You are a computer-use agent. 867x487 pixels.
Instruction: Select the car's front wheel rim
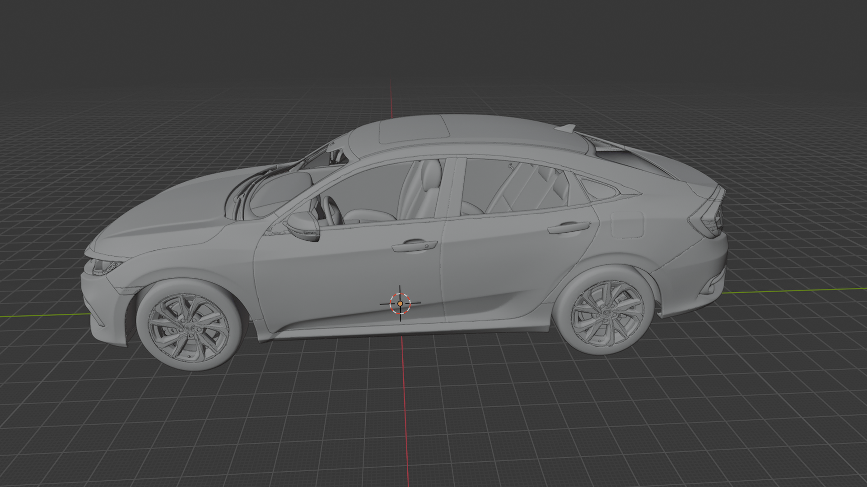(189, 327)
